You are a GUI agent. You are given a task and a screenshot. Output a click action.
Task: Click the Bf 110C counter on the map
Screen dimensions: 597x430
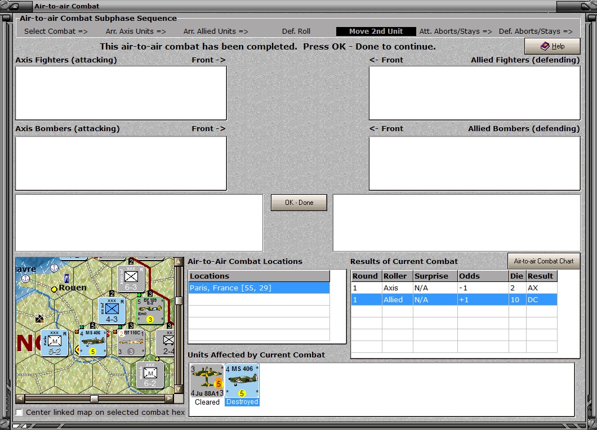pos(131,343)
